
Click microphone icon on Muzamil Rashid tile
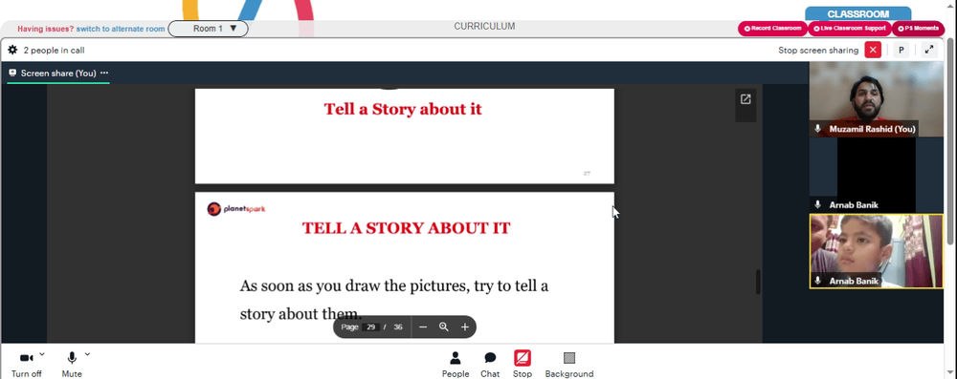tap(818, 129)
